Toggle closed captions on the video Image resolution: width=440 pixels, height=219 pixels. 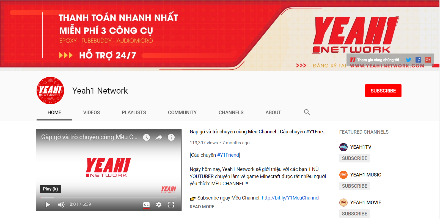147,205
